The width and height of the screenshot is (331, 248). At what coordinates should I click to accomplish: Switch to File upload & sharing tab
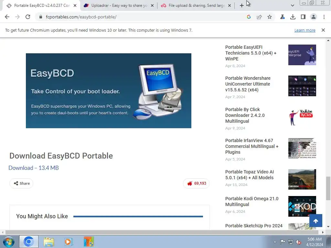point(196,5)
